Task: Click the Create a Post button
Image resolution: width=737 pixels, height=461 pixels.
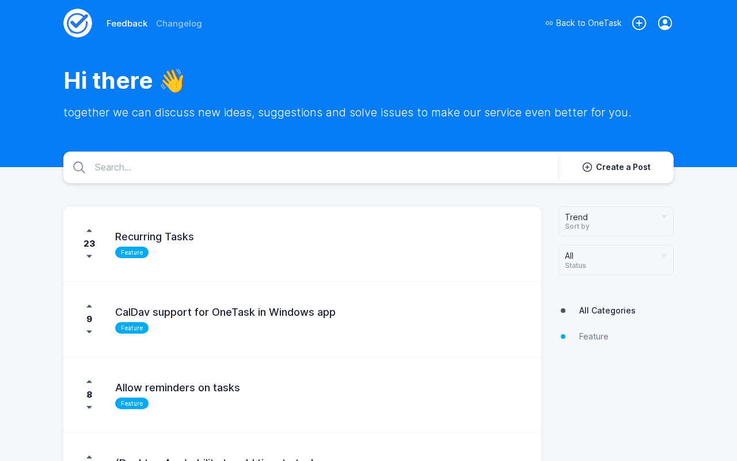Action: click(616, 167)
